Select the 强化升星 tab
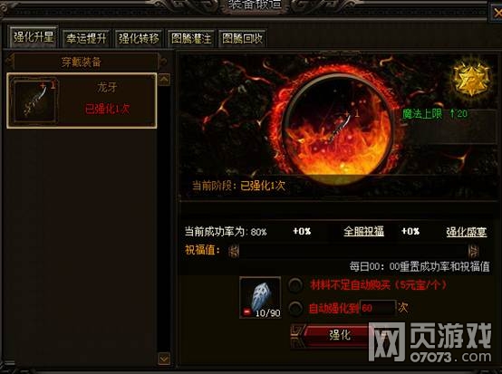The height and width of the screenshot is (374, 502). (34, 37)
